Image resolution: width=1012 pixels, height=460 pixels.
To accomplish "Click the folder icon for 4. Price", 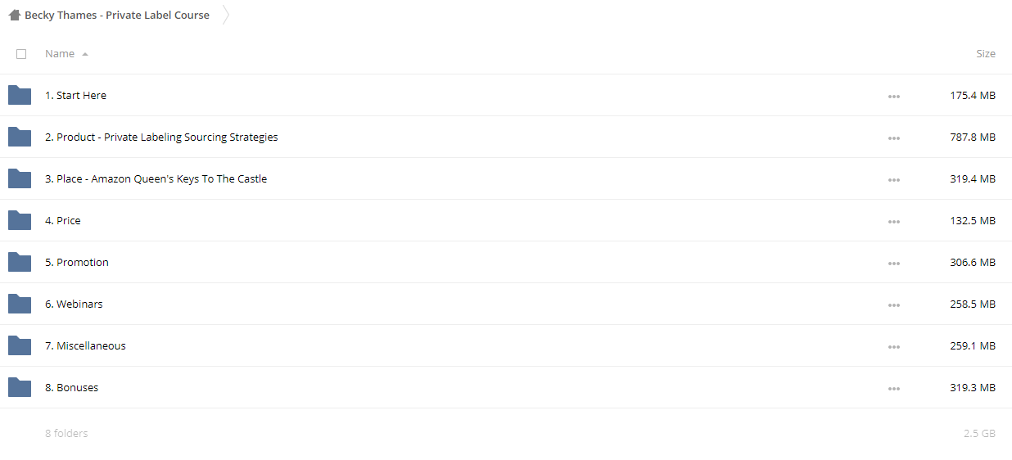I will pyautogui.click(x=20, y=220).
